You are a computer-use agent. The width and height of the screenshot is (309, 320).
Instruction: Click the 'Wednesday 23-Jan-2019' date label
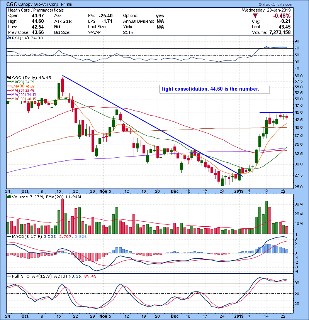point(266,10)
